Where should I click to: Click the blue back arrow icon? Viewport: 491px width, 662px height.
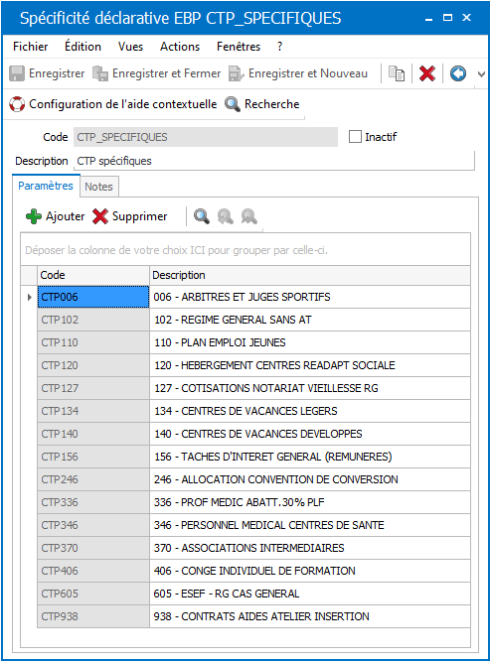pos(458,73)
